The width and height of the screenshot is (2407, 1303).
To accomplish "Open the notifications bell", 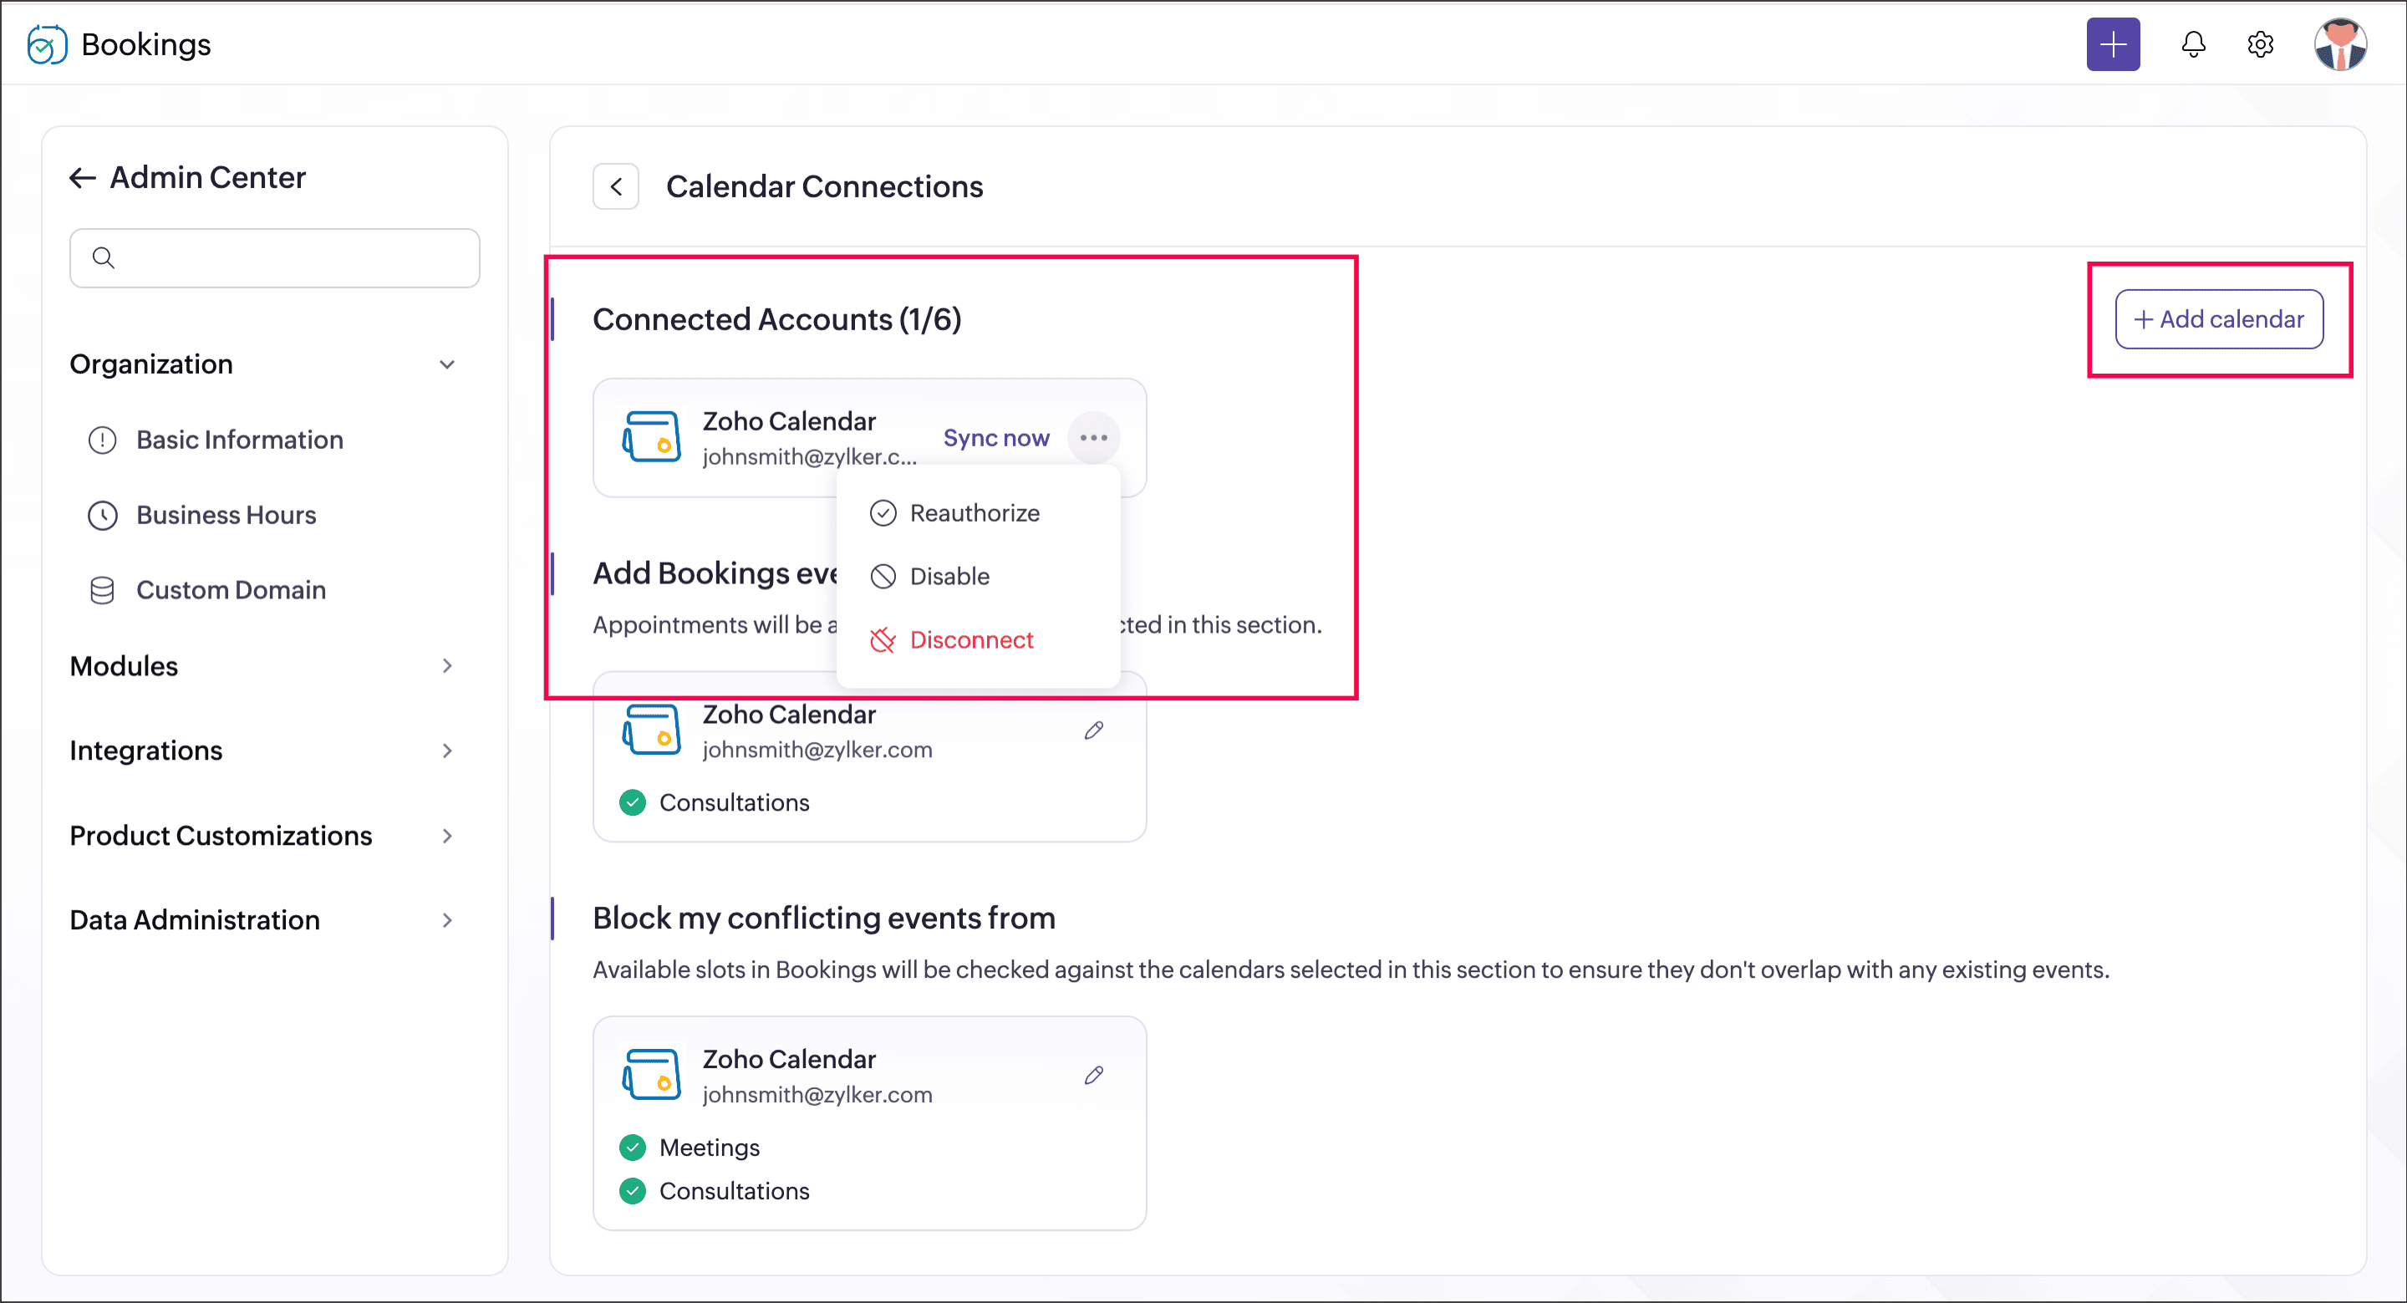I will (2193, 44).
